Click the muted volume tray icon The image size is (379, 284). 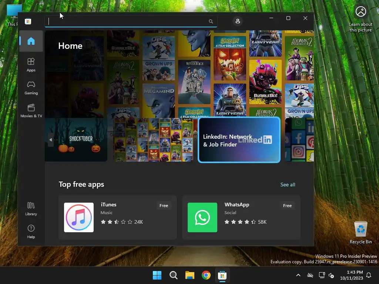[x=331, y=275]
